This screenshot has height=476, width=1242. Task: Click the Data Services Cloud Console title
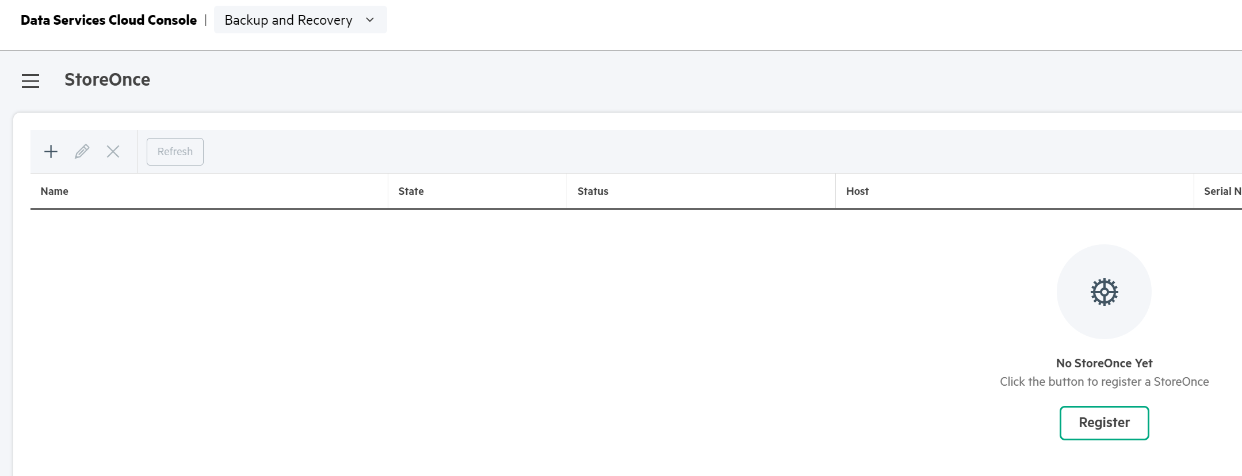click(109, 20)
